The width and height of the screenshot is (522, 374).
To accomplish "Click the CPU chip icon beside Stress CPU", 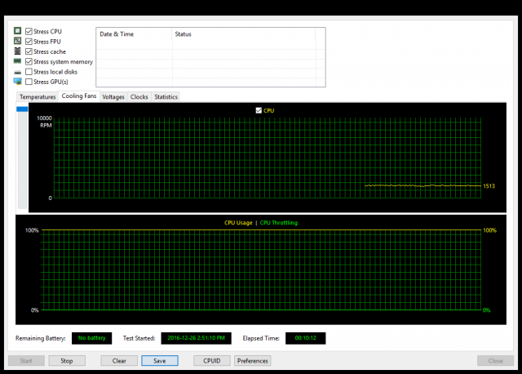I will [17, 31].
